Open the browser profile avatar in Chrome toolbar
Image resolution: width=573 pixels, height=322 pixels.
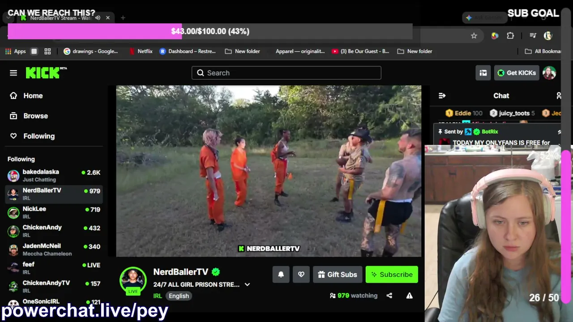coord(548,36)
